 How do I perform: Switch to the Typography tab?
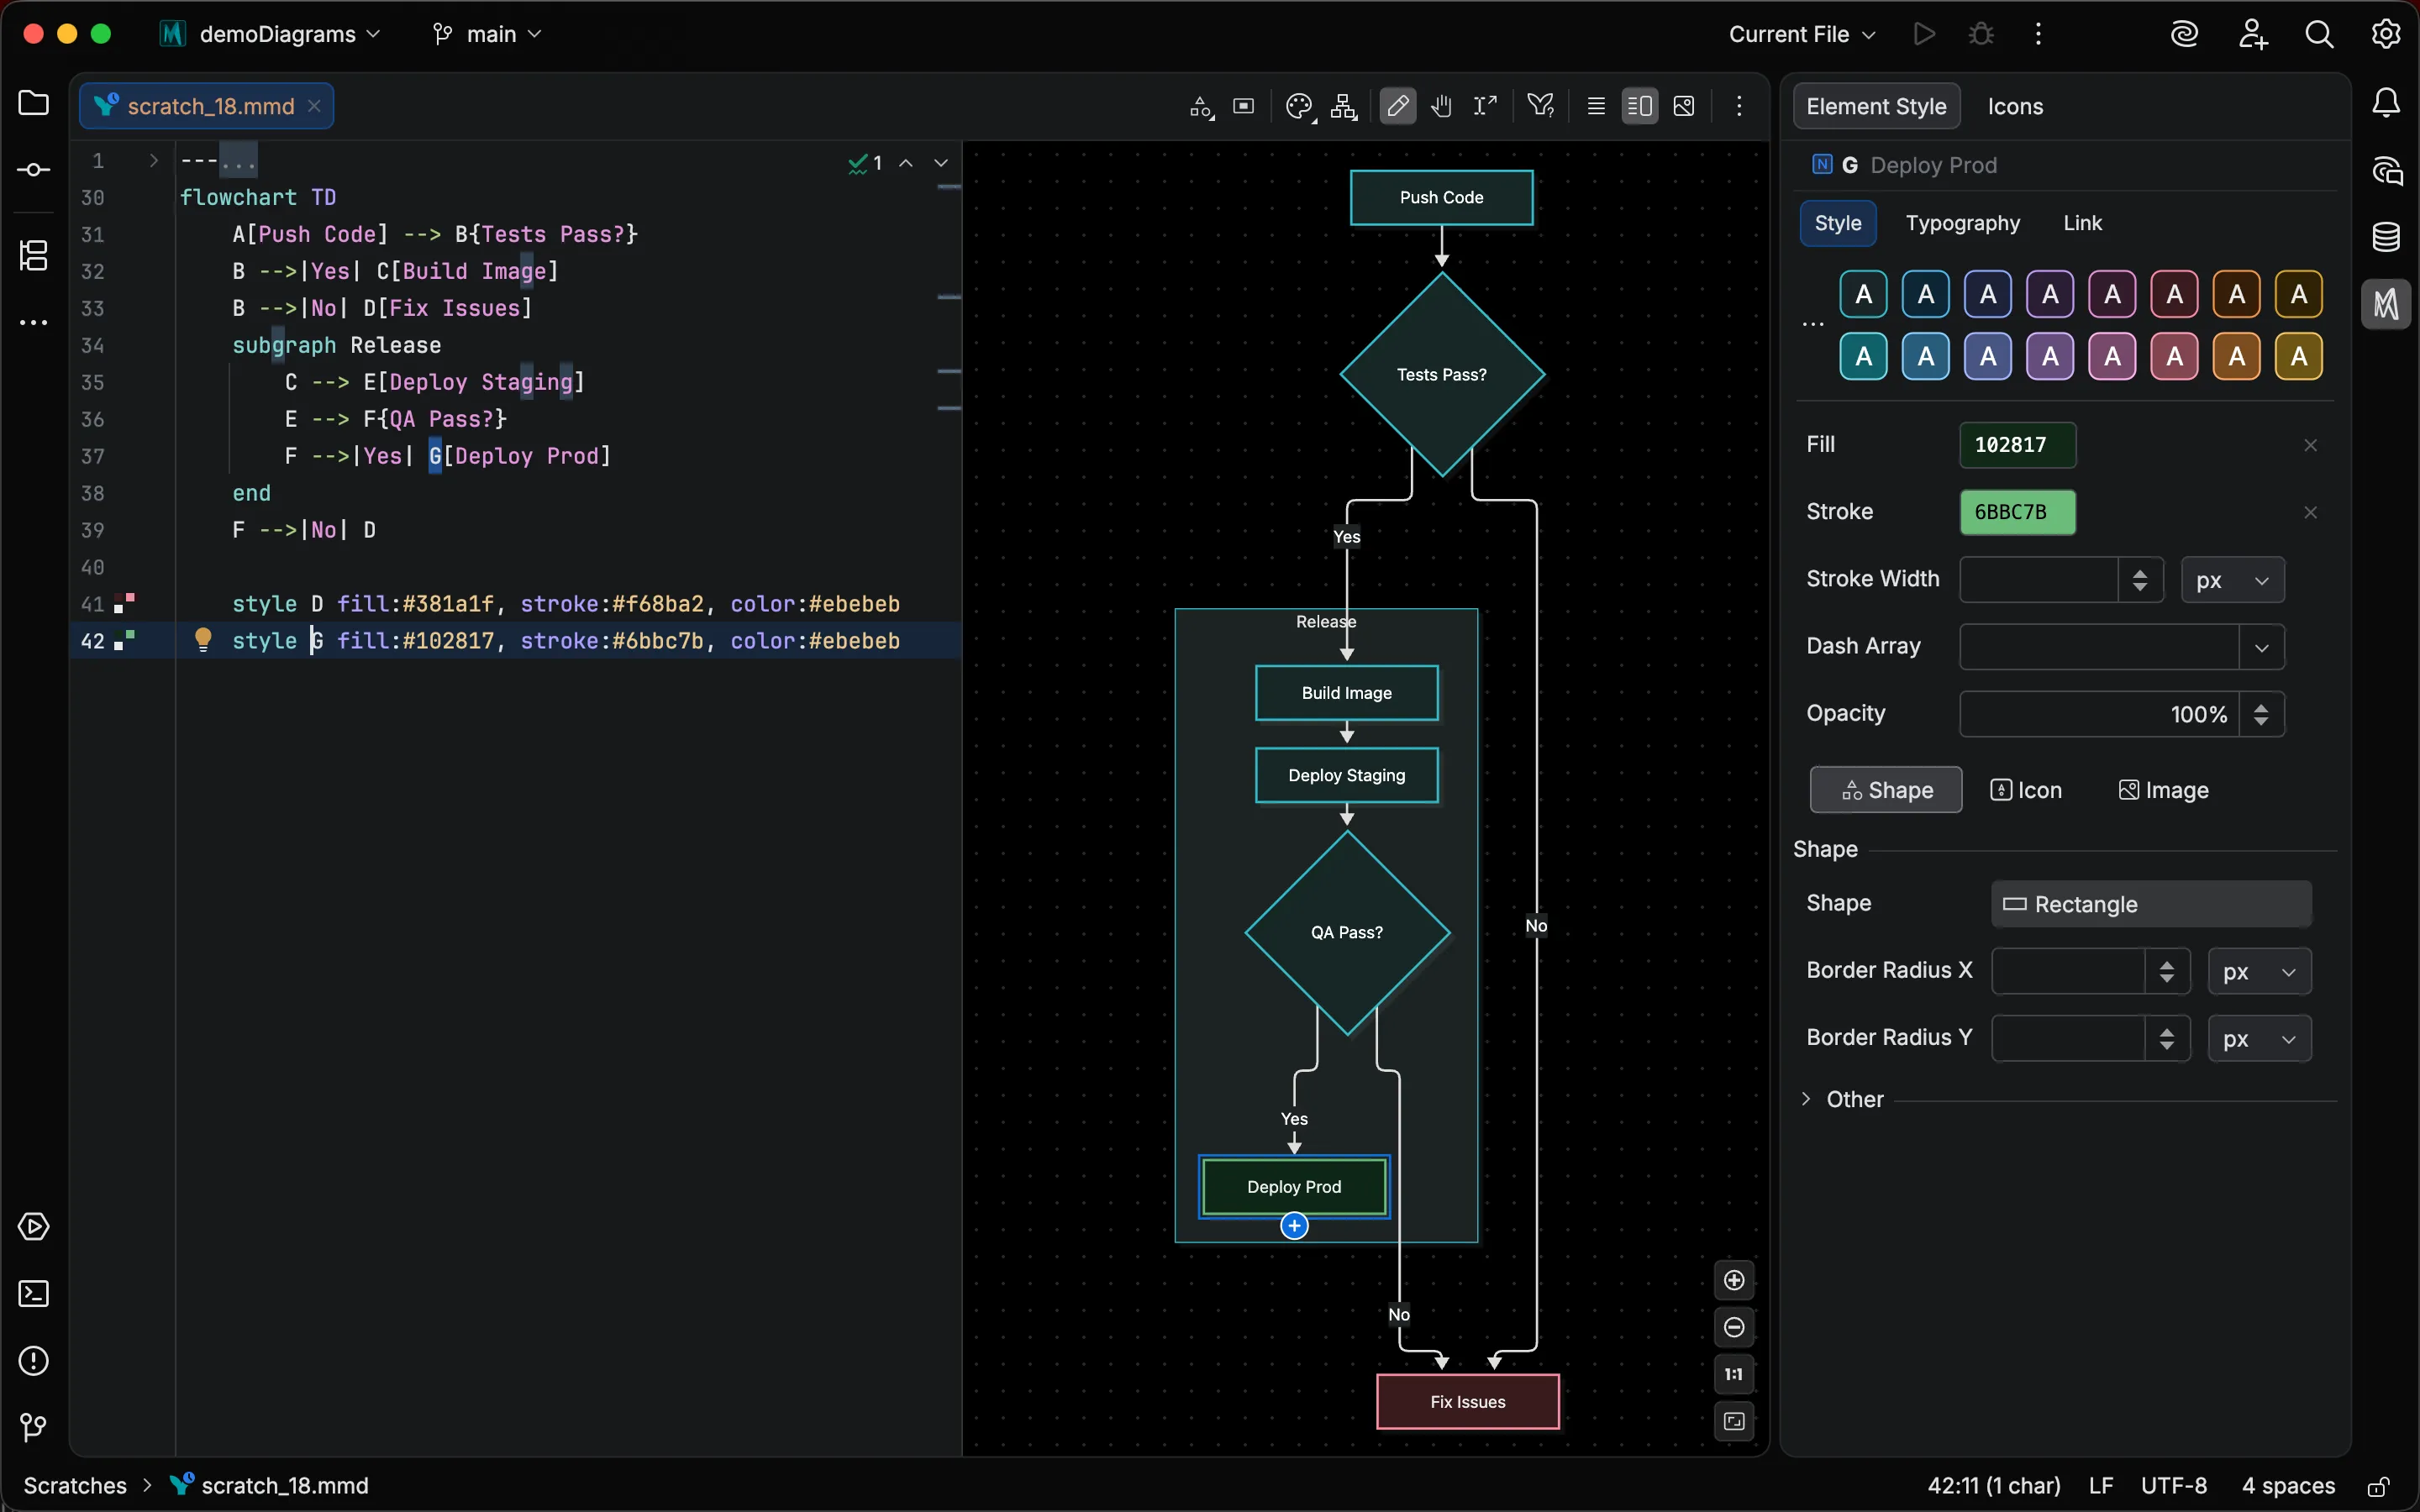(1962, 223)
